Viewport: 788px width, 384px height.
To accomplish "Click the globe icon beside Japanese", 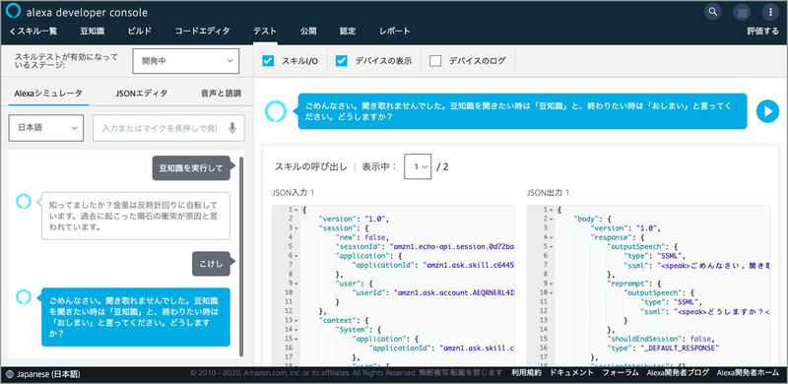I will (x=11, y=374).
